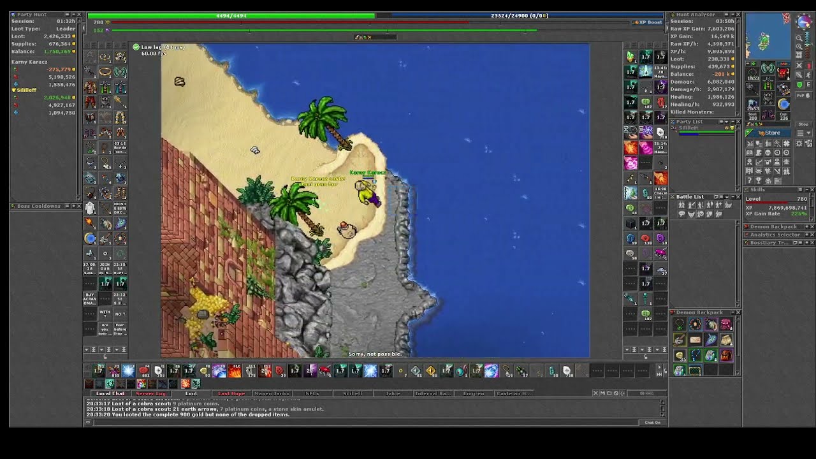Zoom out on the minimap
The height and width of the screenshot is (459, 816).
click(x=799, y=38)
